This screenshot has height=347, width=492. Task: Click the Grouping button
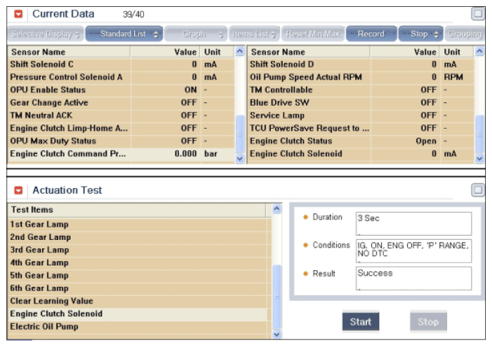pos(464,34)
